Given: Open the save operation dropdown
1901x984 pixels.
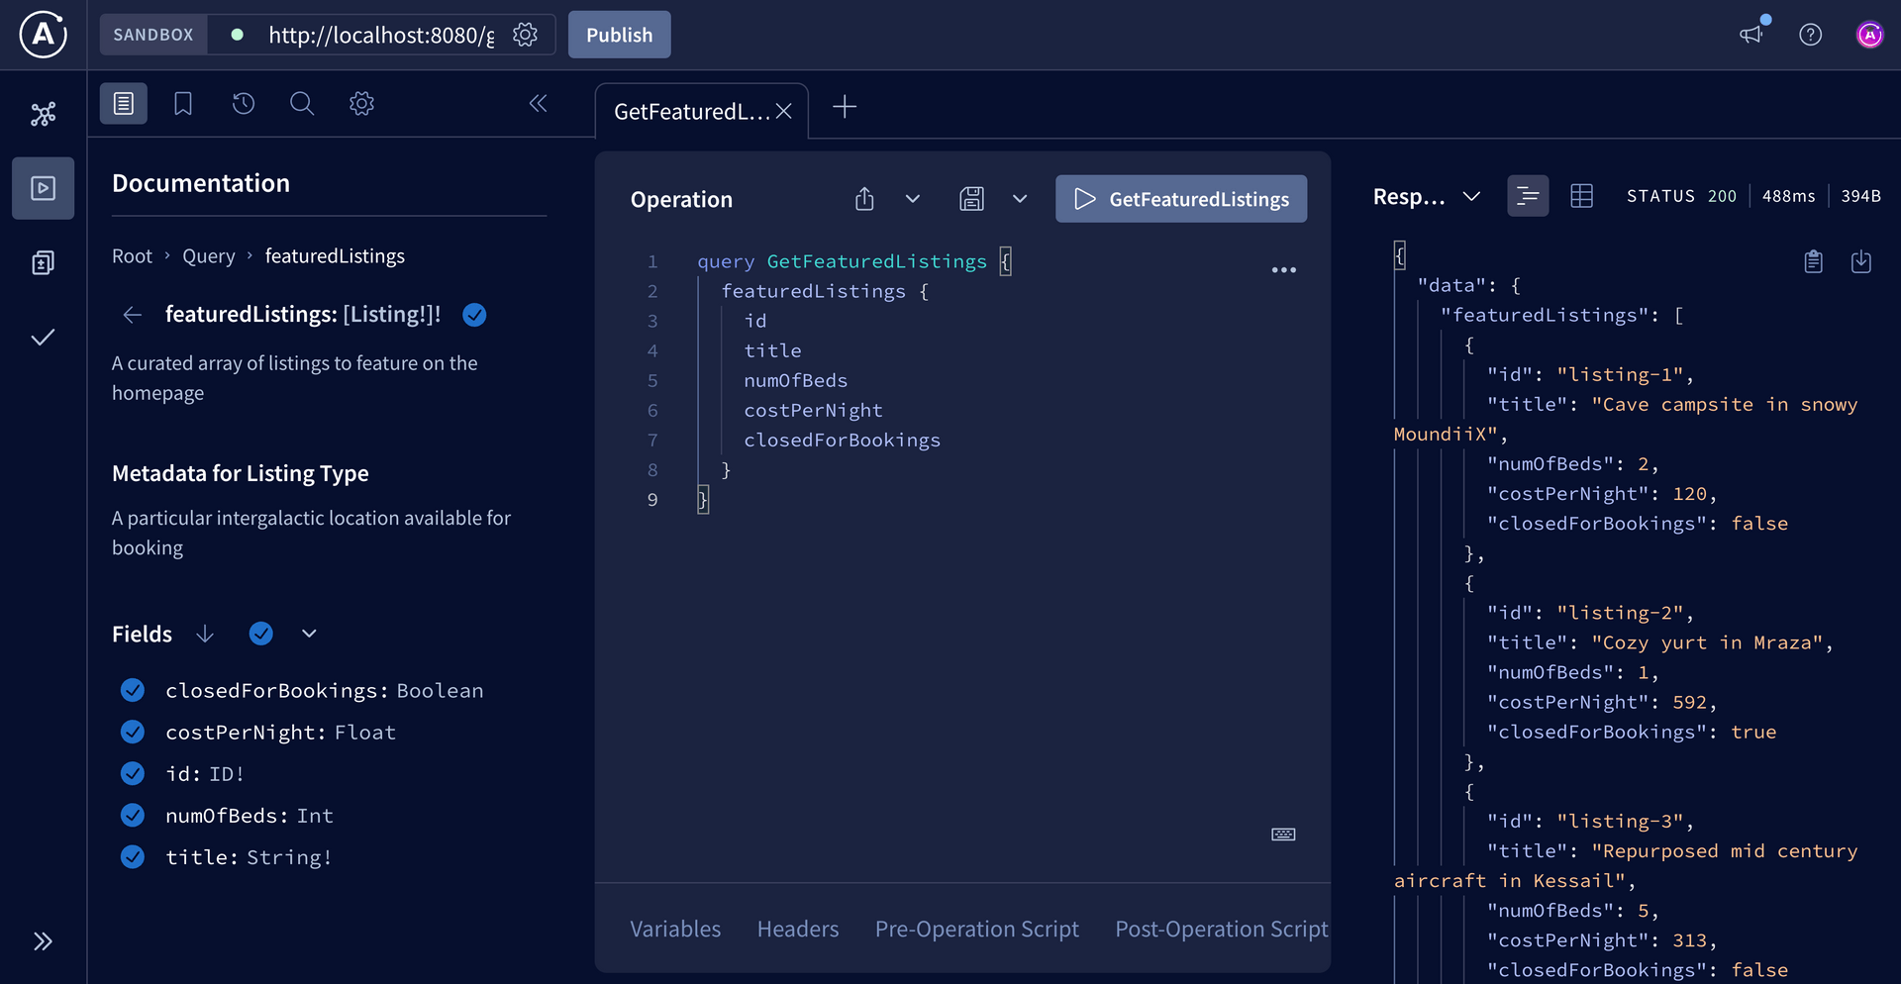Looking at the screenshot, I should pyautogui.click(x=1020, y=198).
